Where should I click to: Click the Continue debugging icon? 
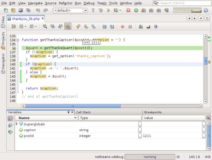pos(136,11)
